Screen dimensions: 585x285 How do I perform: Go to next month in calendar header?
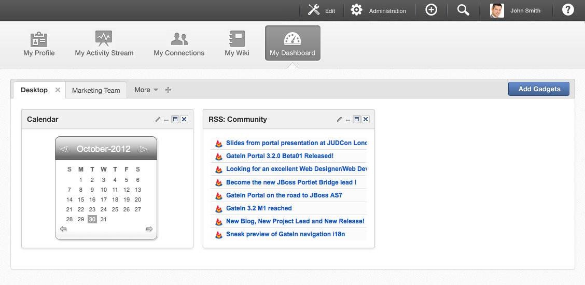point(144,149)
